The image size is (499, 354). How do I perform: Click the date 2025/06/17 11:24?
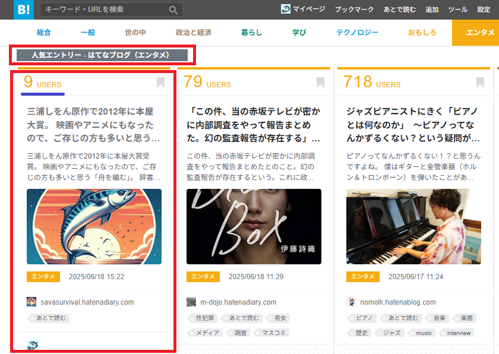tap(416, 277)
